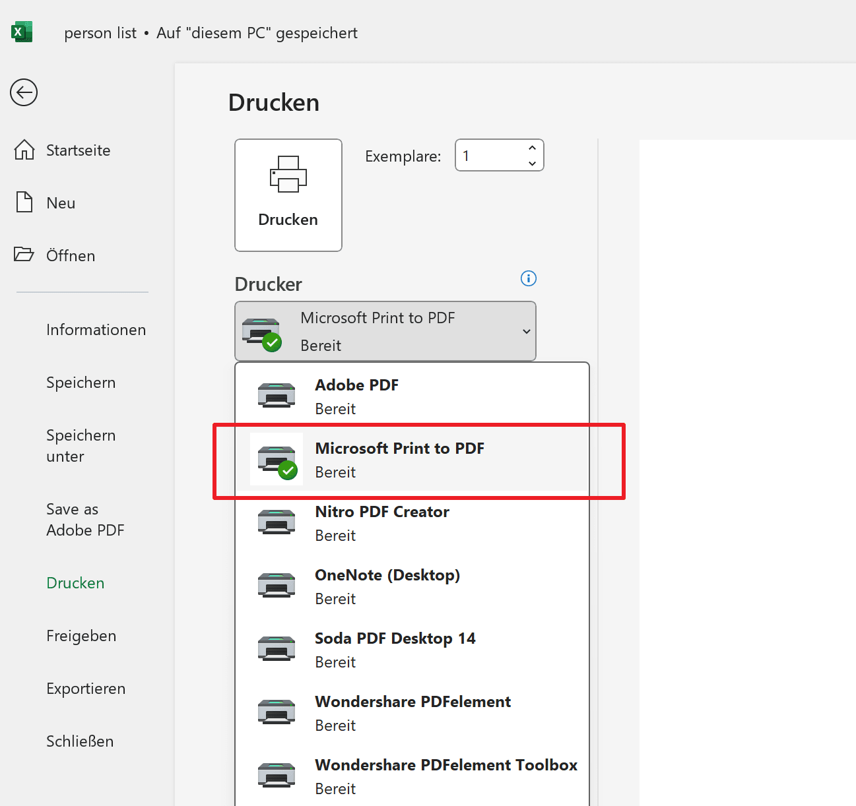856x806 pixels.
Task: Click the Nitro PDF Creator printer icon
Action: coord(277,521)
